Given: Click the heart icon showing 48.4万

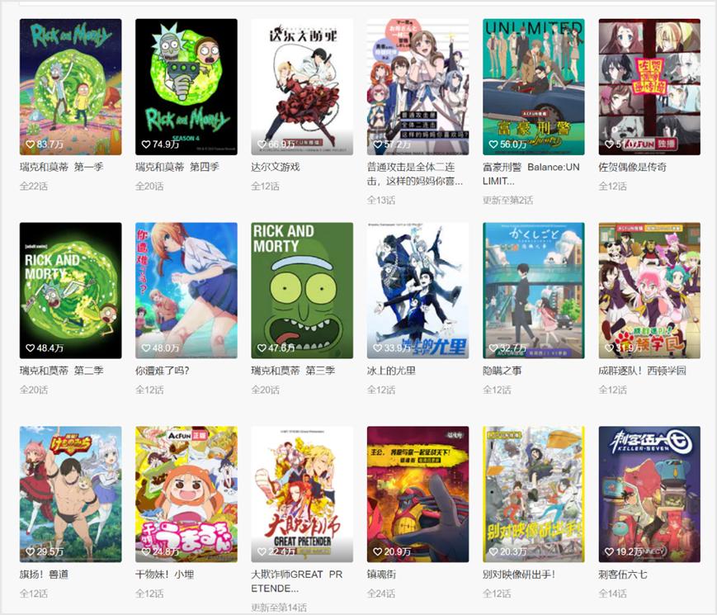Looking at the screenshot, I should pos(31,348).
